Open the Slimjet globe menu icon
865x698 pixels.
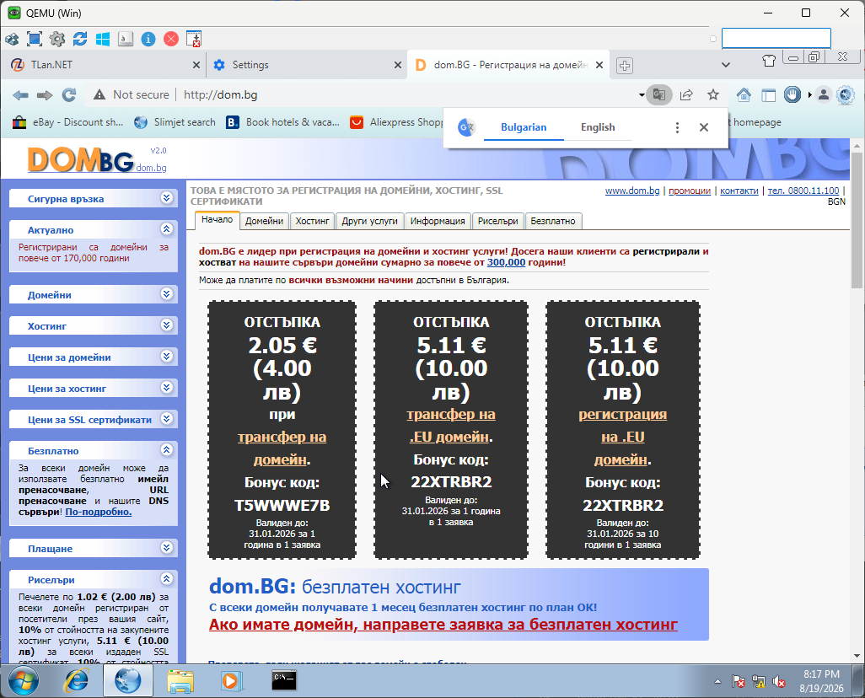click(x=846, y=95)
